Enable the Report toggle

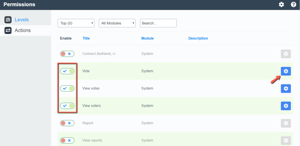(67, 123)
